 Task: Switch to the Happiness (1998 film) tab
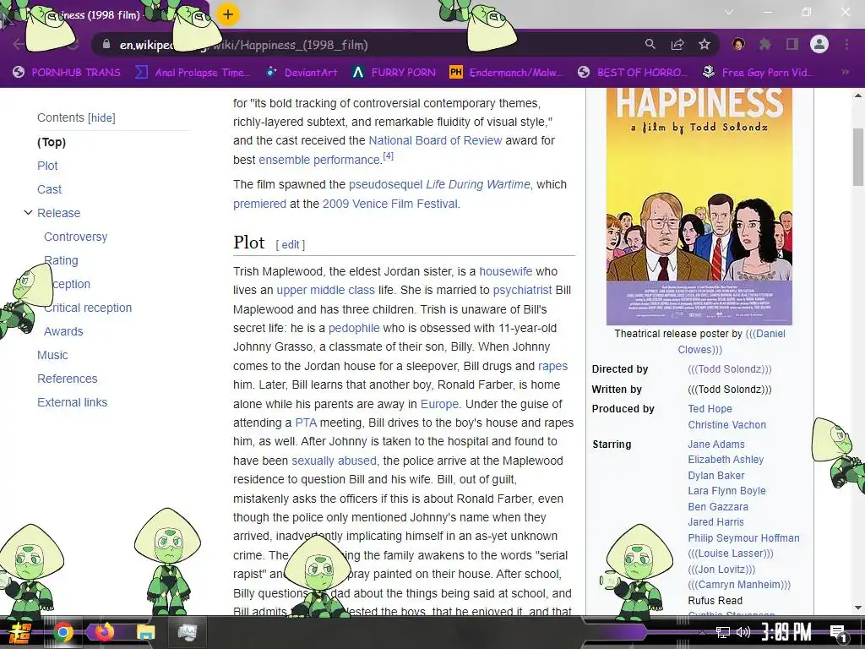coord(105,15)
